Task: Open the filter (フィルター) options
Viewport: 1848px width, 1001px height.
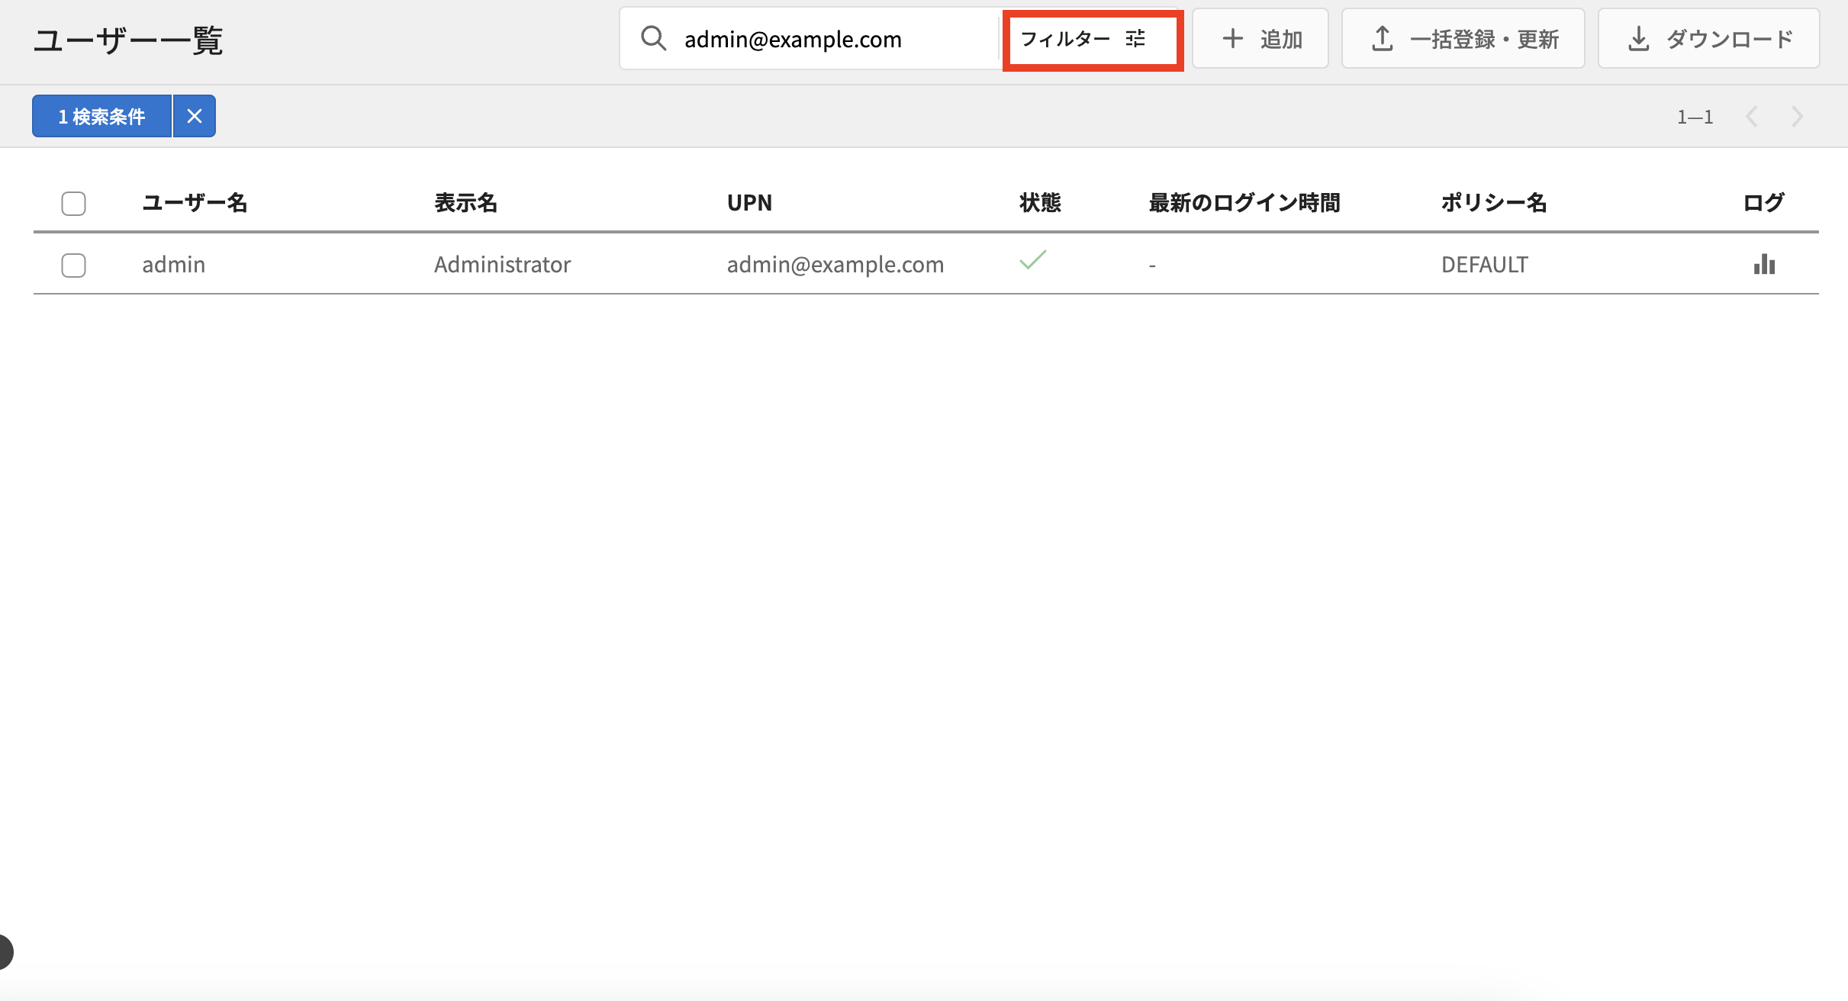Action: (1092, 40)
